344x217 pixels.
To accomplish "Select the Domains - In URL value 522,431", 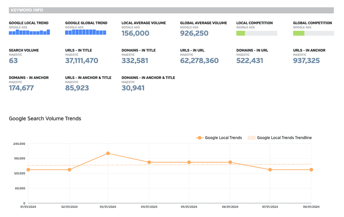I will tap(250, 61).
